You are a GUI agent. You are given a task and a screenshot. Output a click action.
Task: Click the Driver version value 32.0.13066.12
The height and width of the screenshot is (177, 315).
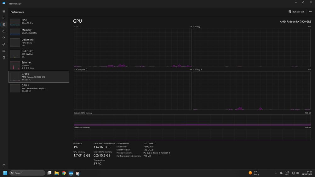coord(149,144)
